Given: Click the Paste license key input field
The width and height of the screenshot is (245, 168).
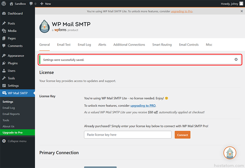Looking at the screenshot, I should click(128, 135).
